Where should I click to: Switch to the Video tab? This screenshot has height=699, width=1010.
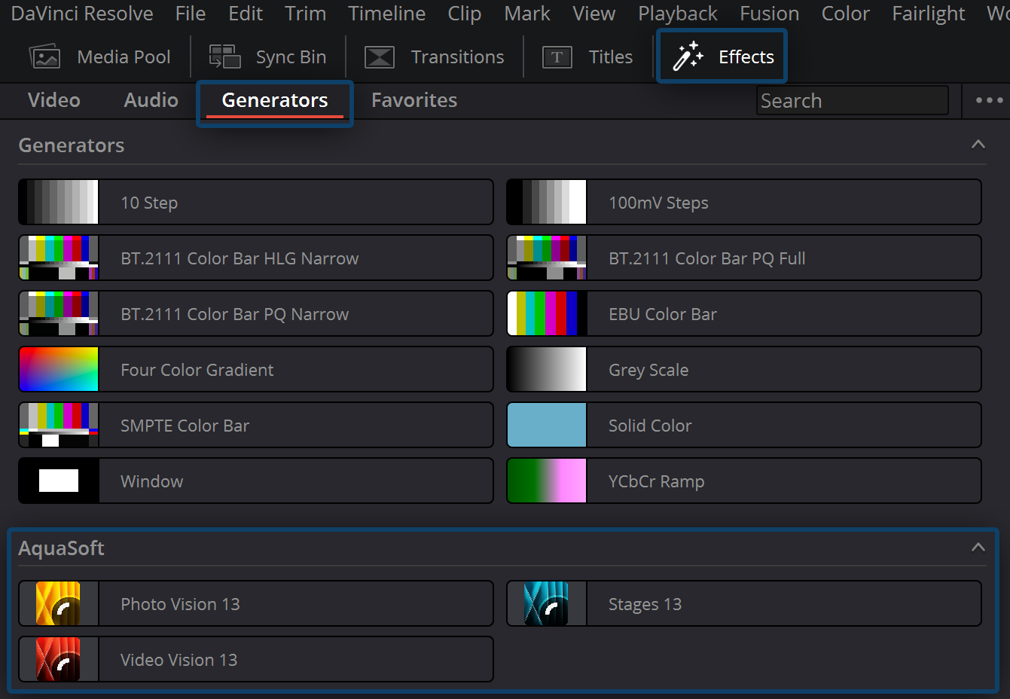click(54, 100)
